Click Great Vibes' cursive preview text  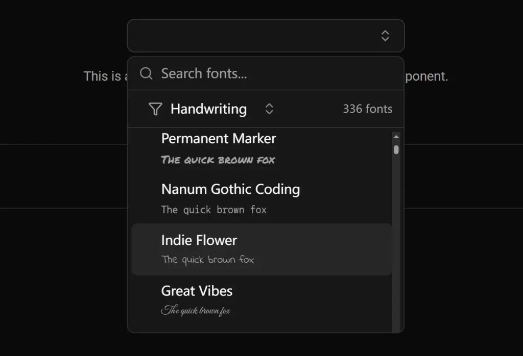[196, 310]
